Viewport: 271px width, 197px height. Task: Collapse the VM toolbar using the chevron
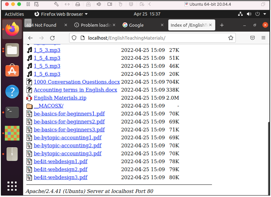(150, 4)
